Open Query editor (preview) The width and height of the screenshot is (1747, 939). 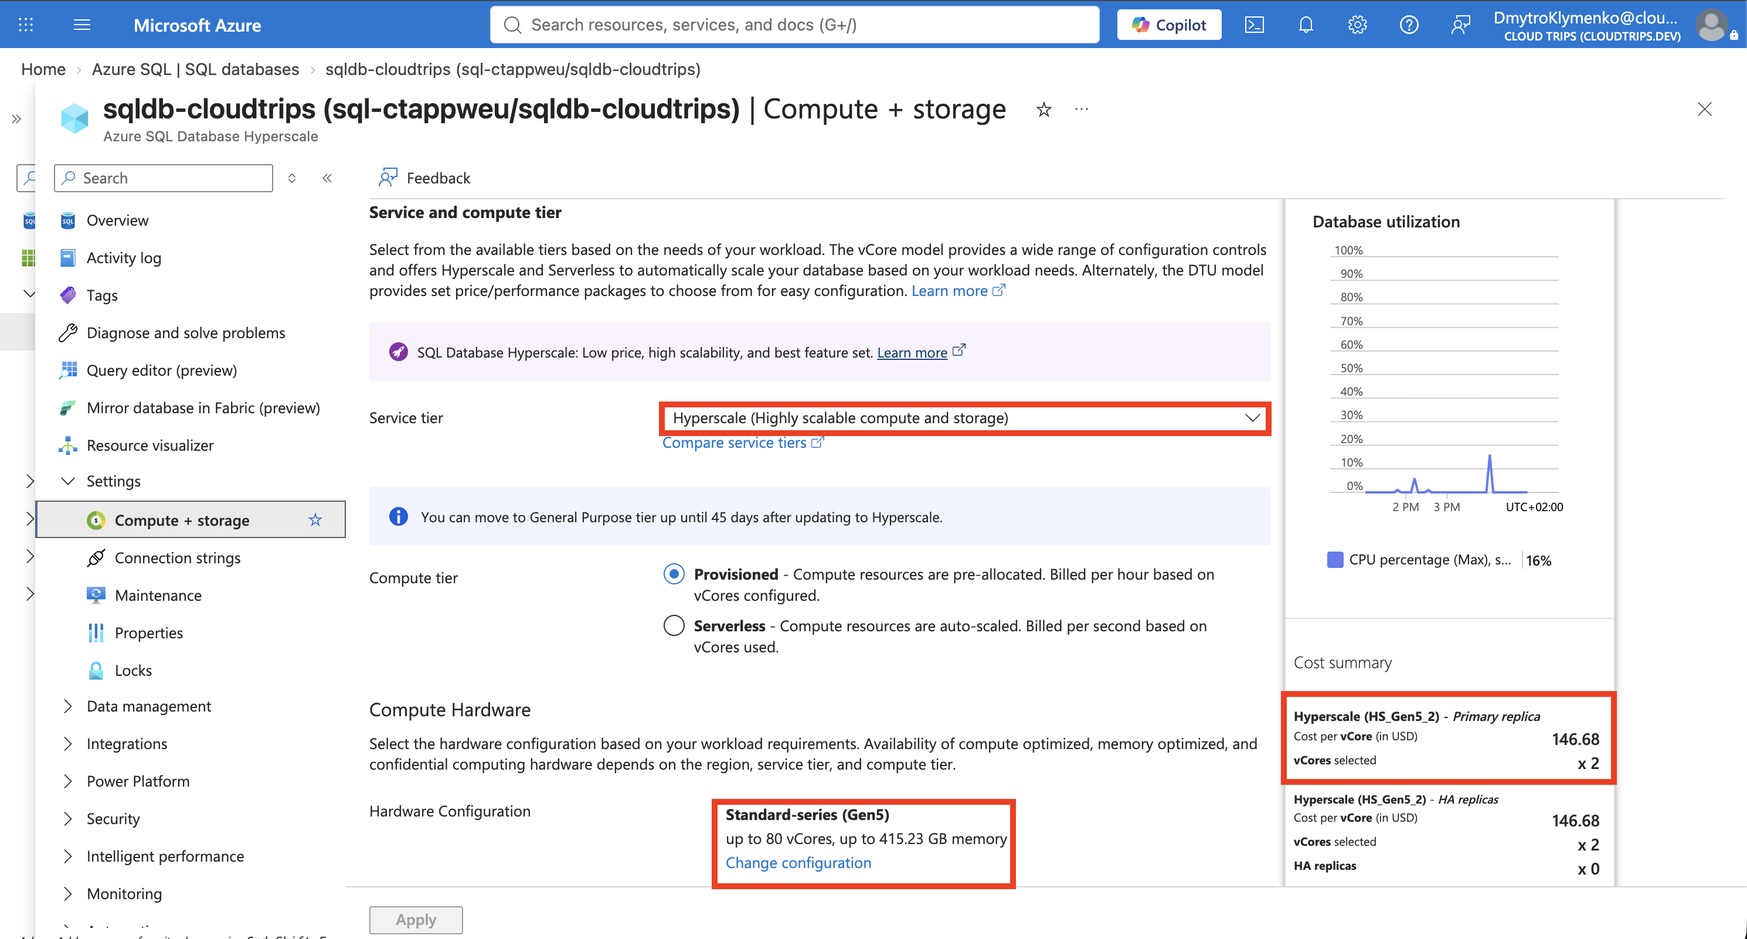pos(161,370)
